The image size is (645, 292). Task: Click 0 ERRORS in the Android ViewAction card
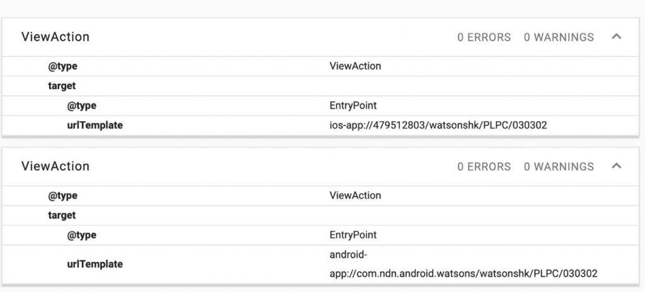pos(484,166)
